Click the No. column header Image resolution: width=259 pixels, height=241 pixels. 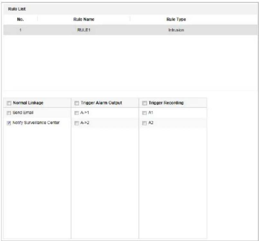[x=21, y=19]
